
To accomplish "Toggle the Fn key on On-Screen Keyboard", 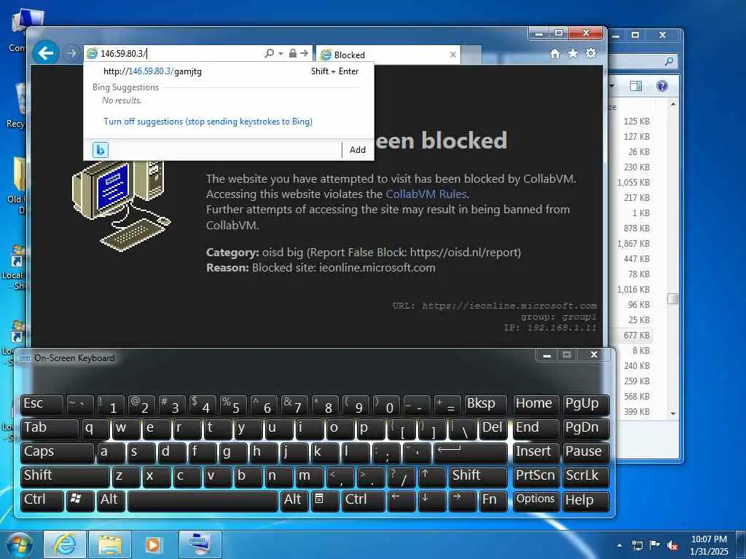I will click(493, 501).
